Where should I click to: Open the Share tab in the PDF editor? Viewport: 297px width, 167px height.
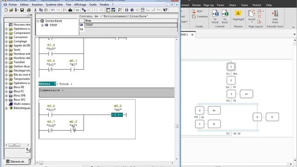pyautogui.click(x=232, y=5)
